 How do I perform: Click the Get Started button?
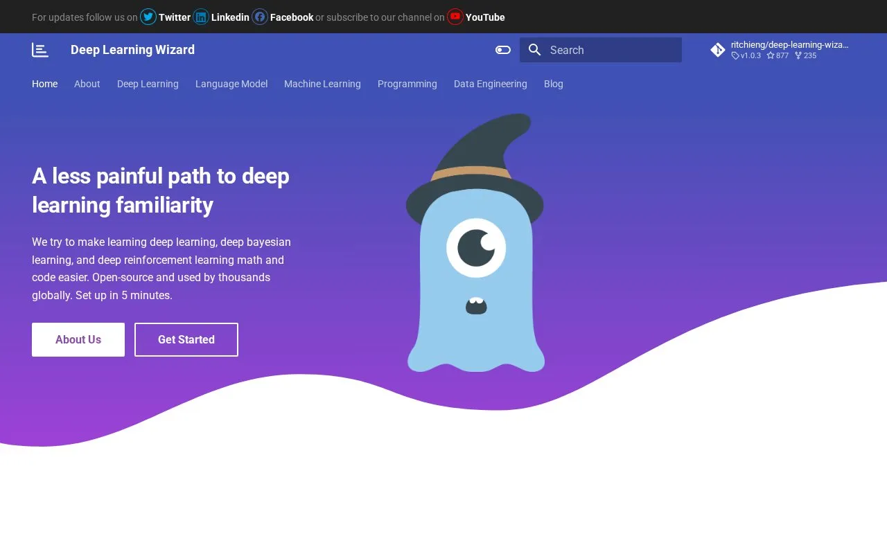186,339
